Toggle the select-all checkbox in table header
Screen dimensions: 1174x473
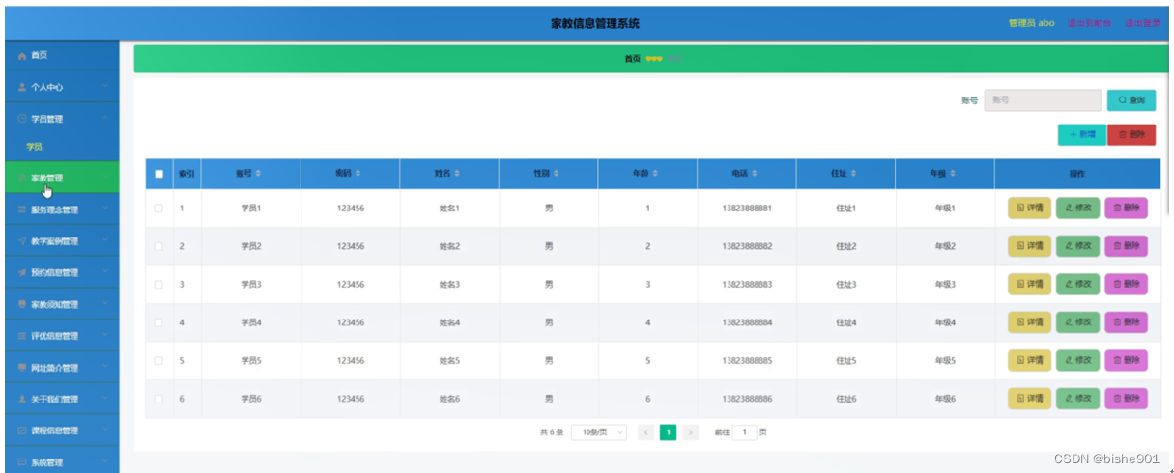coord(159,174)
